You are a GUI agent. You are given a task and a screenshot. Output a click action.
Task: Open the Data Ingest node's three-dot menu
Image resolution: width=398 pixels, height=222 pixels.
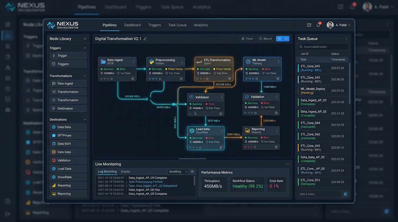[x=134, y=62]
